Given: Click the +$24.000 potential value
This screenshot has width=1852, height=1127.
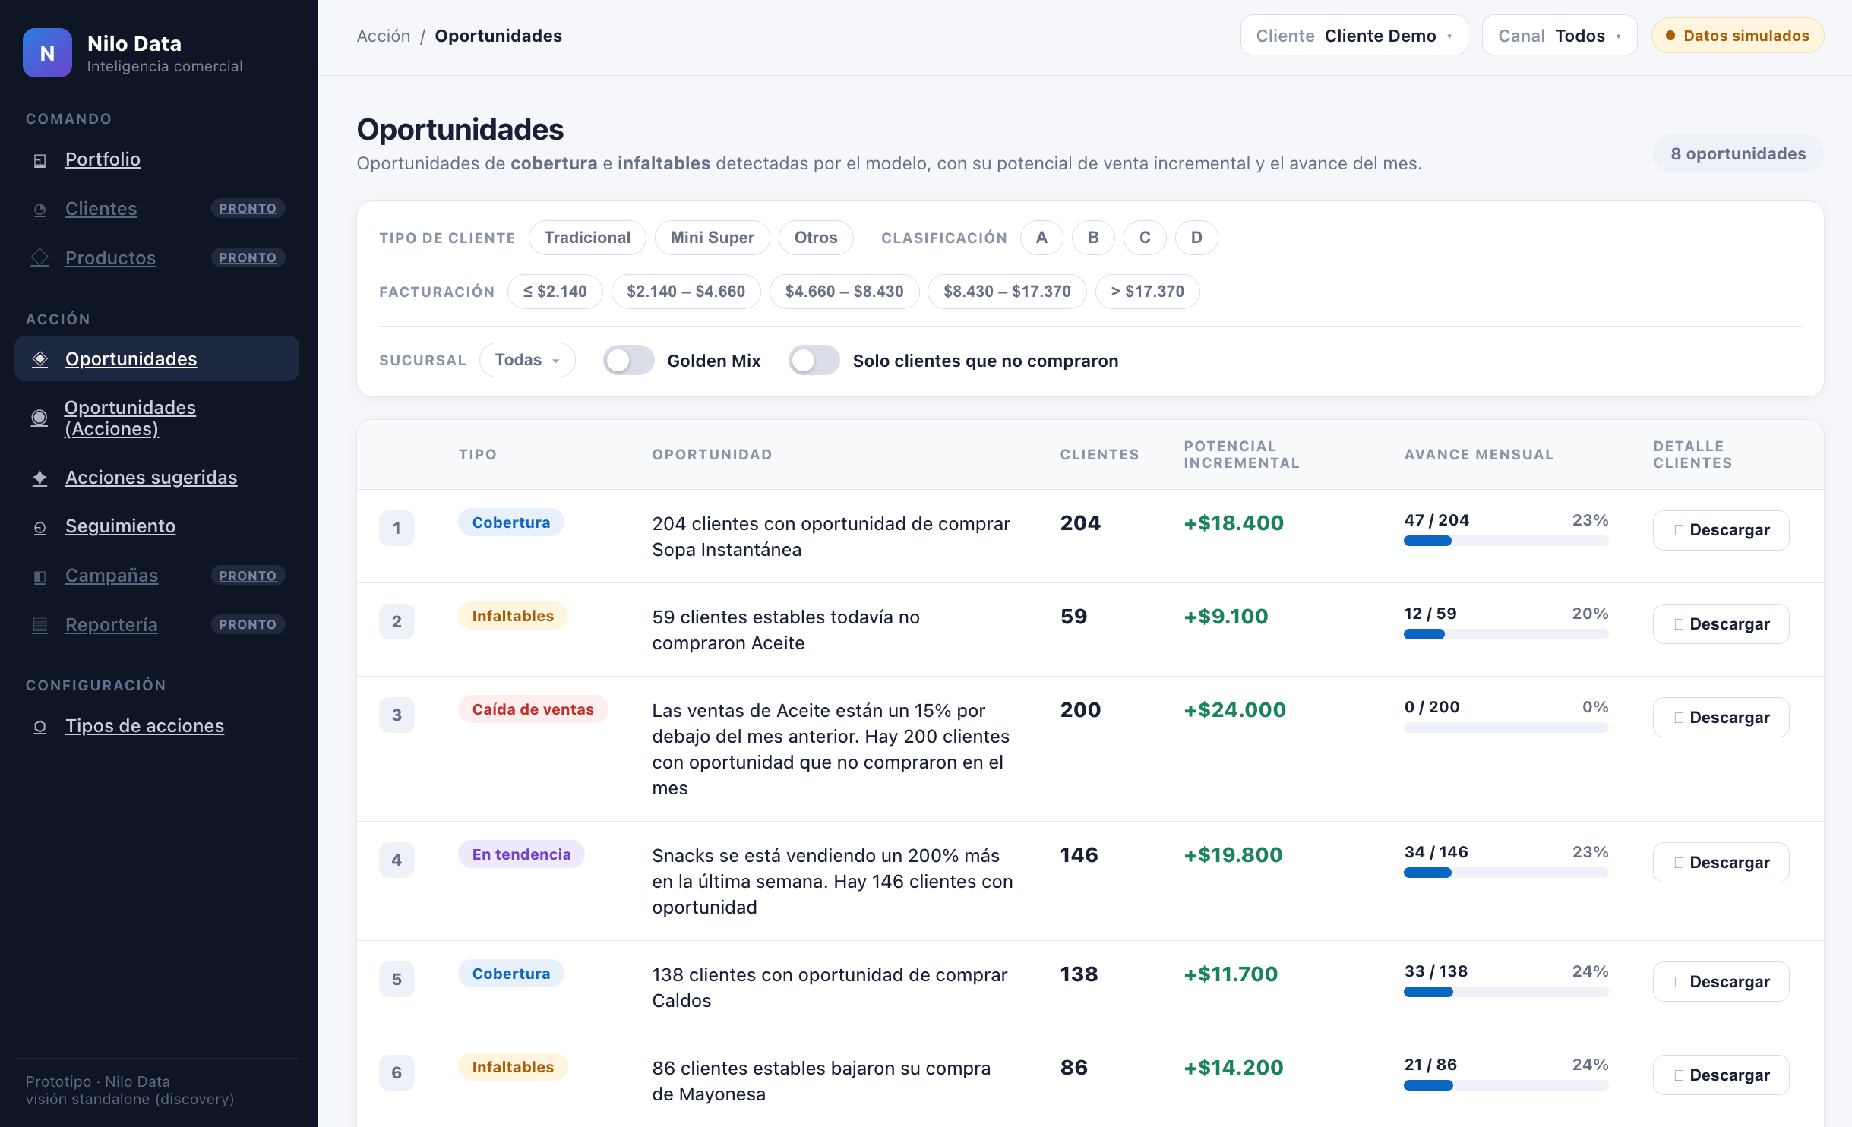Looking at the screenshot, I should click(1235, 709).
